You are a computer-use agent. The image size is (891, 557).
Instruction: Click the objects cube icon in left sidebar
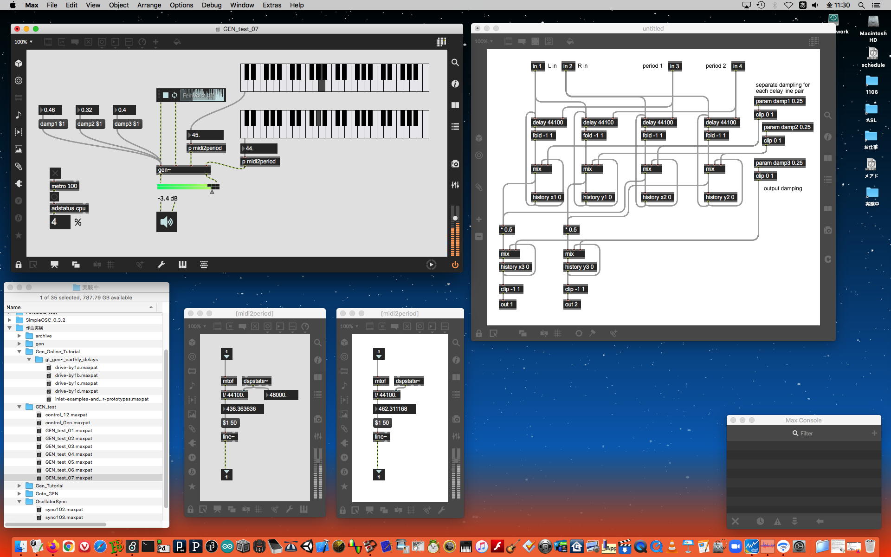[19, 63]
